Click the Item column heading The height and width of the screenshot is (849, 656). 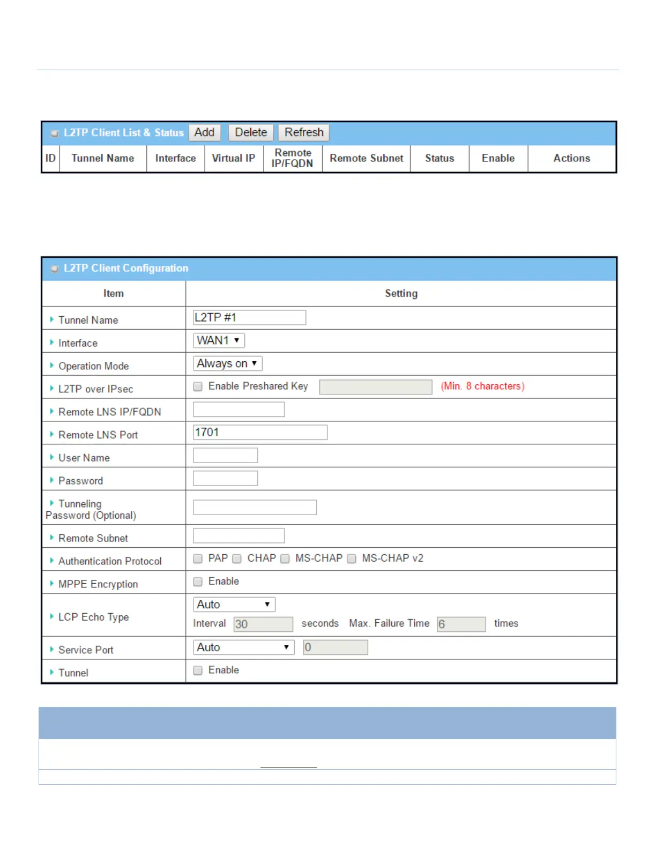pyautogui.click(x=114, y=294)
